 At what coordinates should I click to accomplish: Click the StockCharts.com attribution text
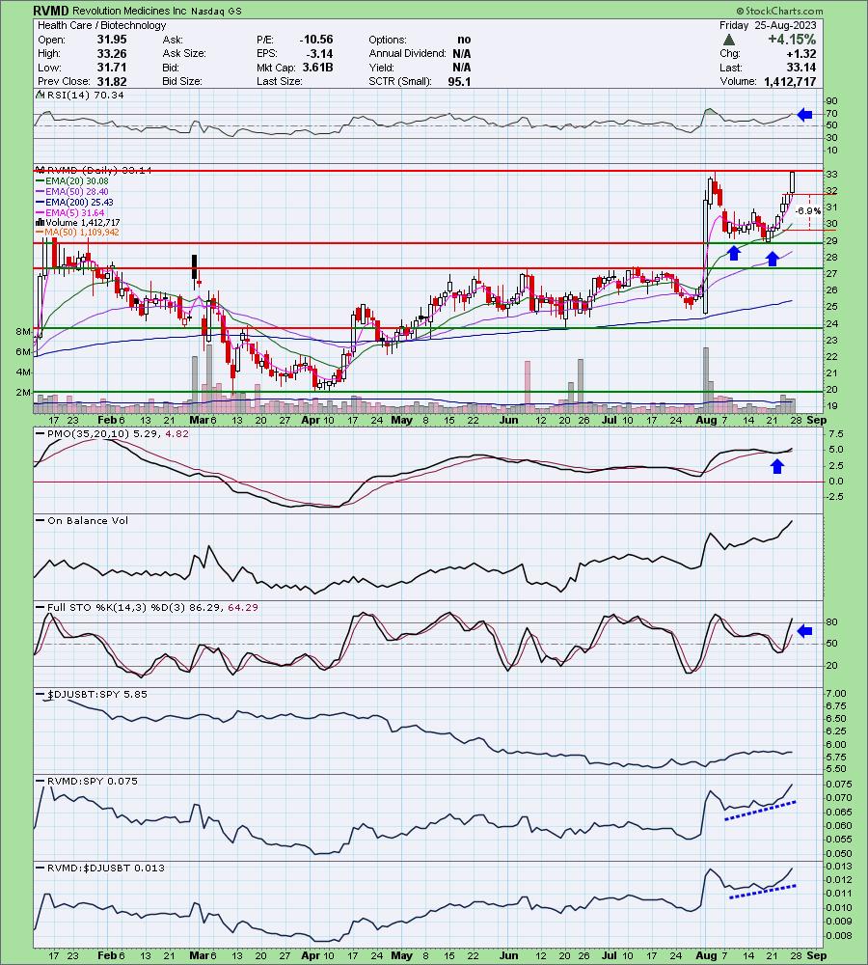tap(779, 11)
